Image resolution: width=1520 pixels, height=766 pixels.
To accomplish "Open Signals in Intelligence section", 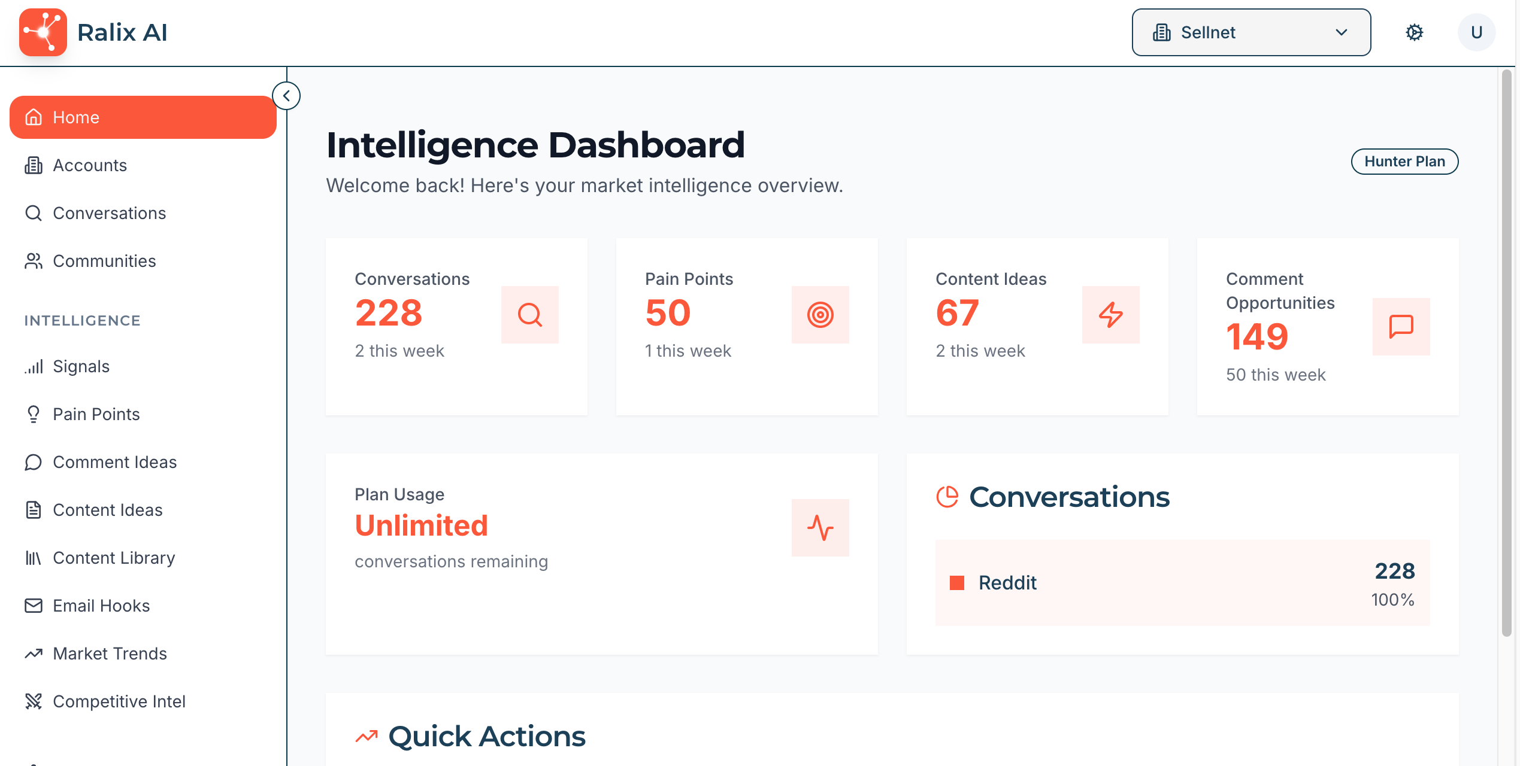I will point(81,366).
